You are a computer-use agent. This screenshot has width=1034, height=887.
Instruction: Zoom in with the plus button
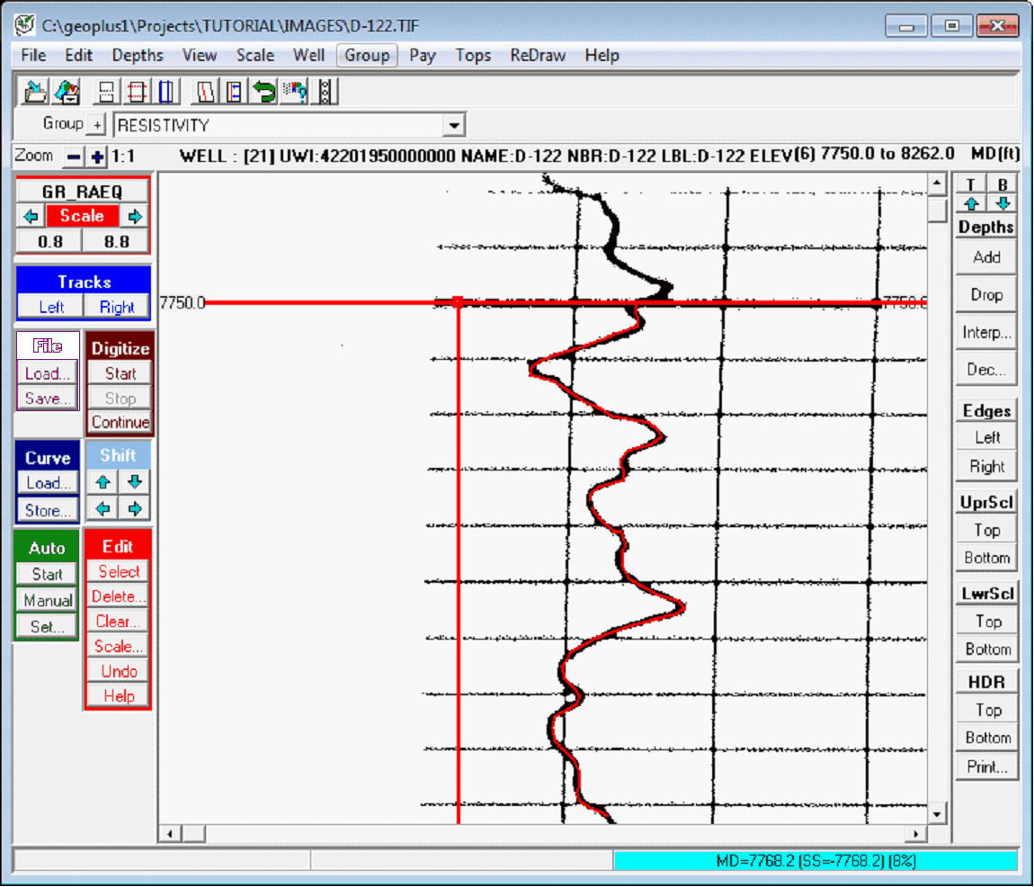[x=97, y=157]
